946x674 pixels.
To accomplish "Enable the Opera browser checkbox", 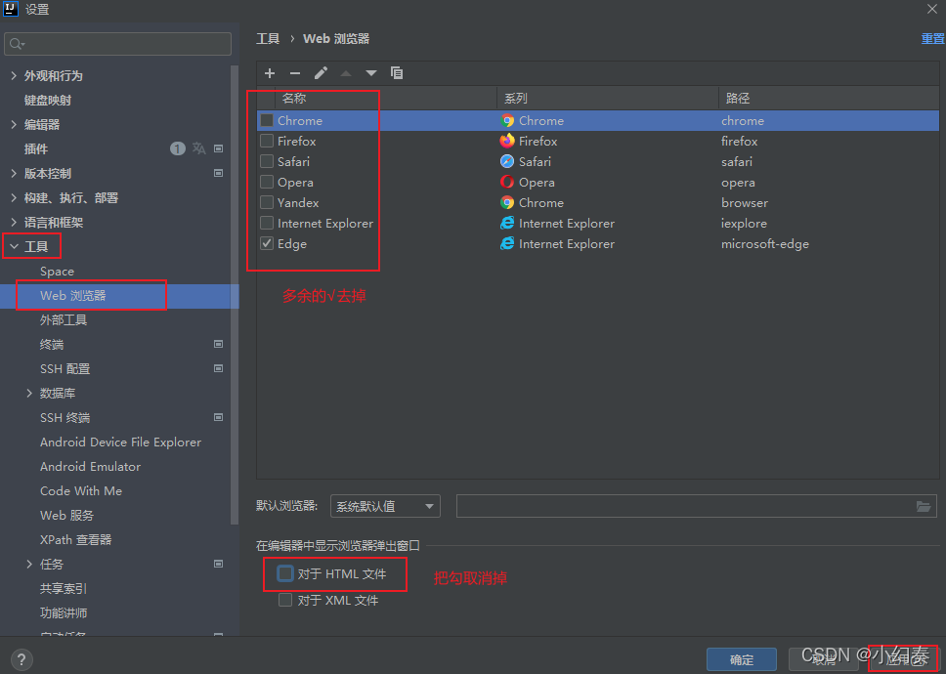I will [267, 182].
